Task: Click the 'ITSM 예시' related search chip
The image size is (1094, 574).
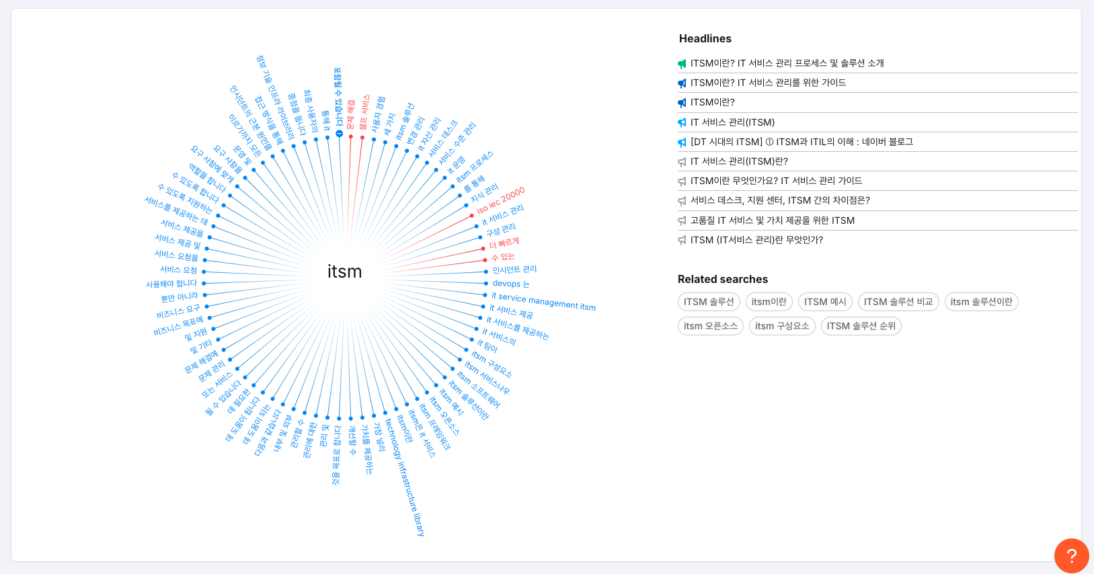Action: [x=825, y=302]
